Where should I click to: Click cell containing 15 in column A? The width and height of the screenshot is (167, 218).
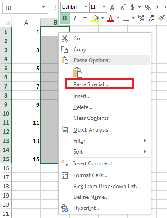(26, 159)
